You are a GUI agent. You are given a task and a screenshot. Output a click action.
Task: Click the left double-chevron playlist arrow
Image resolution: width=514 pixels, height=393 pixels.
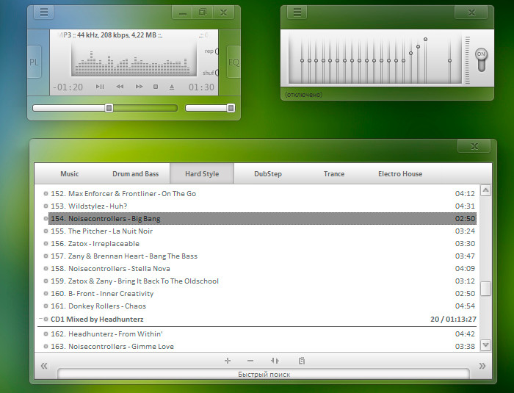click(44, 366)
